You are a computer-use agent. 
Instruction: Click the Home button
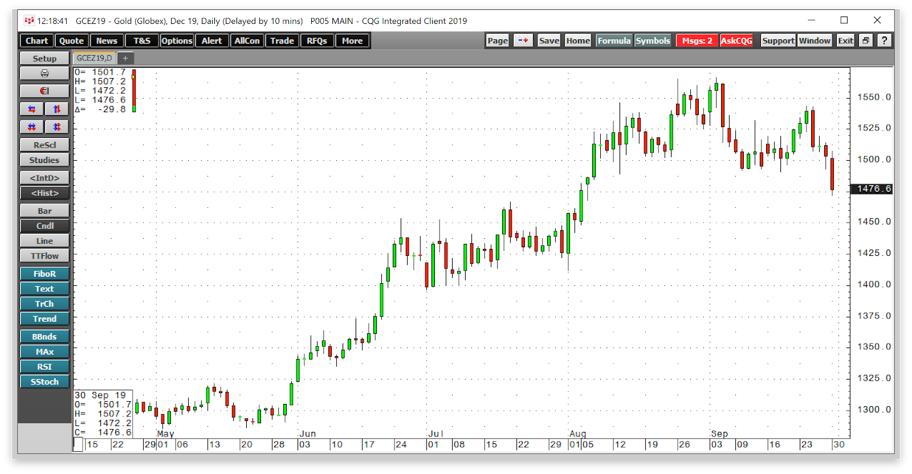point(578,40)
